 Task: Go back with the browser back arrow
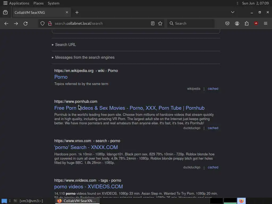pyautogui.click(x=6, y=23)
